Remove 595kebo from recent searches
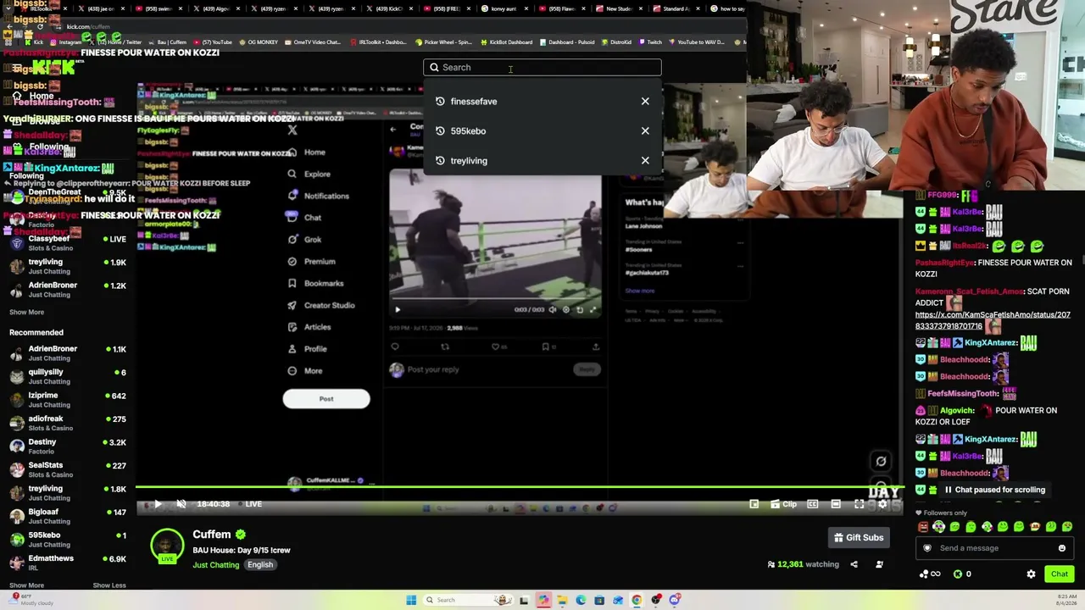The image size is (1085, 610). tap(645, 131)
